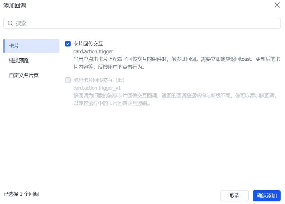The height and width of the screenshot is (204, 285).
Task: Click the magnifier icon in the search box
Action: coord(10,23)
